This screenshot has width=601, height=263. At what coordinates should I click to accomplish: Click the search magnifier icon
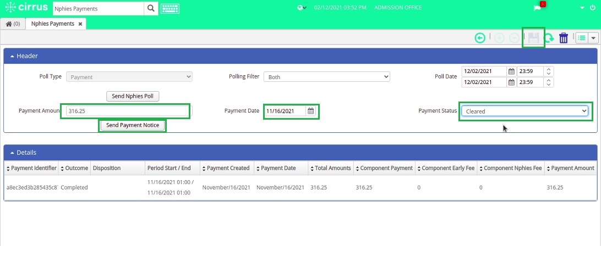[x=151, y=8]
